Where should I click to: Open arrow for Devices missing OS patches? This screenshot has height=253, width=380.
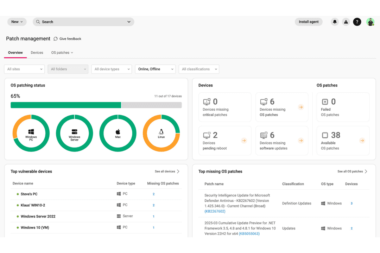(x=301, y=107)
